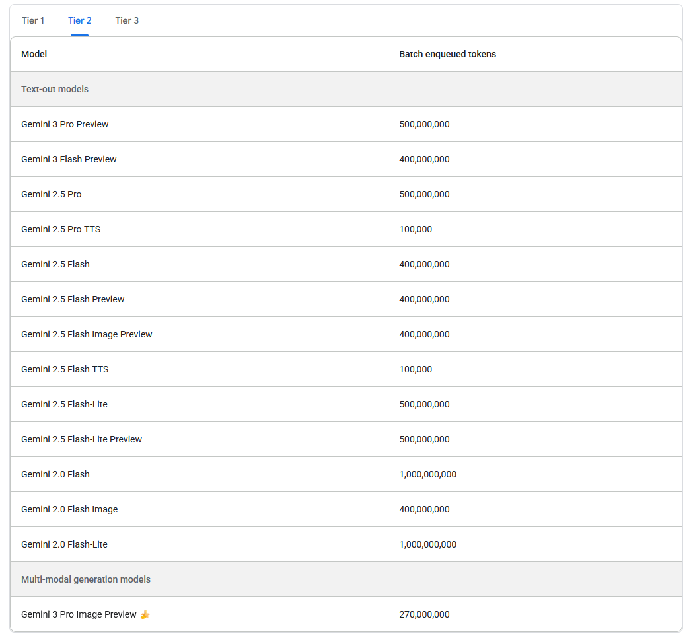Click Gemini 2.5 Flash-Lite Preview model name
The height and width of the screenshot is (636, 689).
click(81, 439)
